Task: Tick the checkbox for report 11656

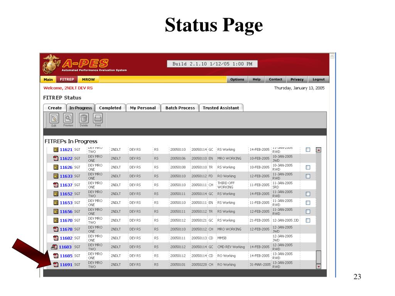Action: pos(308,212)
